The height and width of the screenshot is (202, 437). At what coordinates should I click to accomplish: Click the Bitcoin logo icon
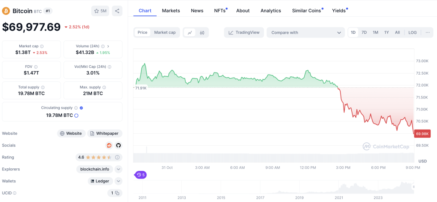coord(6,11)
